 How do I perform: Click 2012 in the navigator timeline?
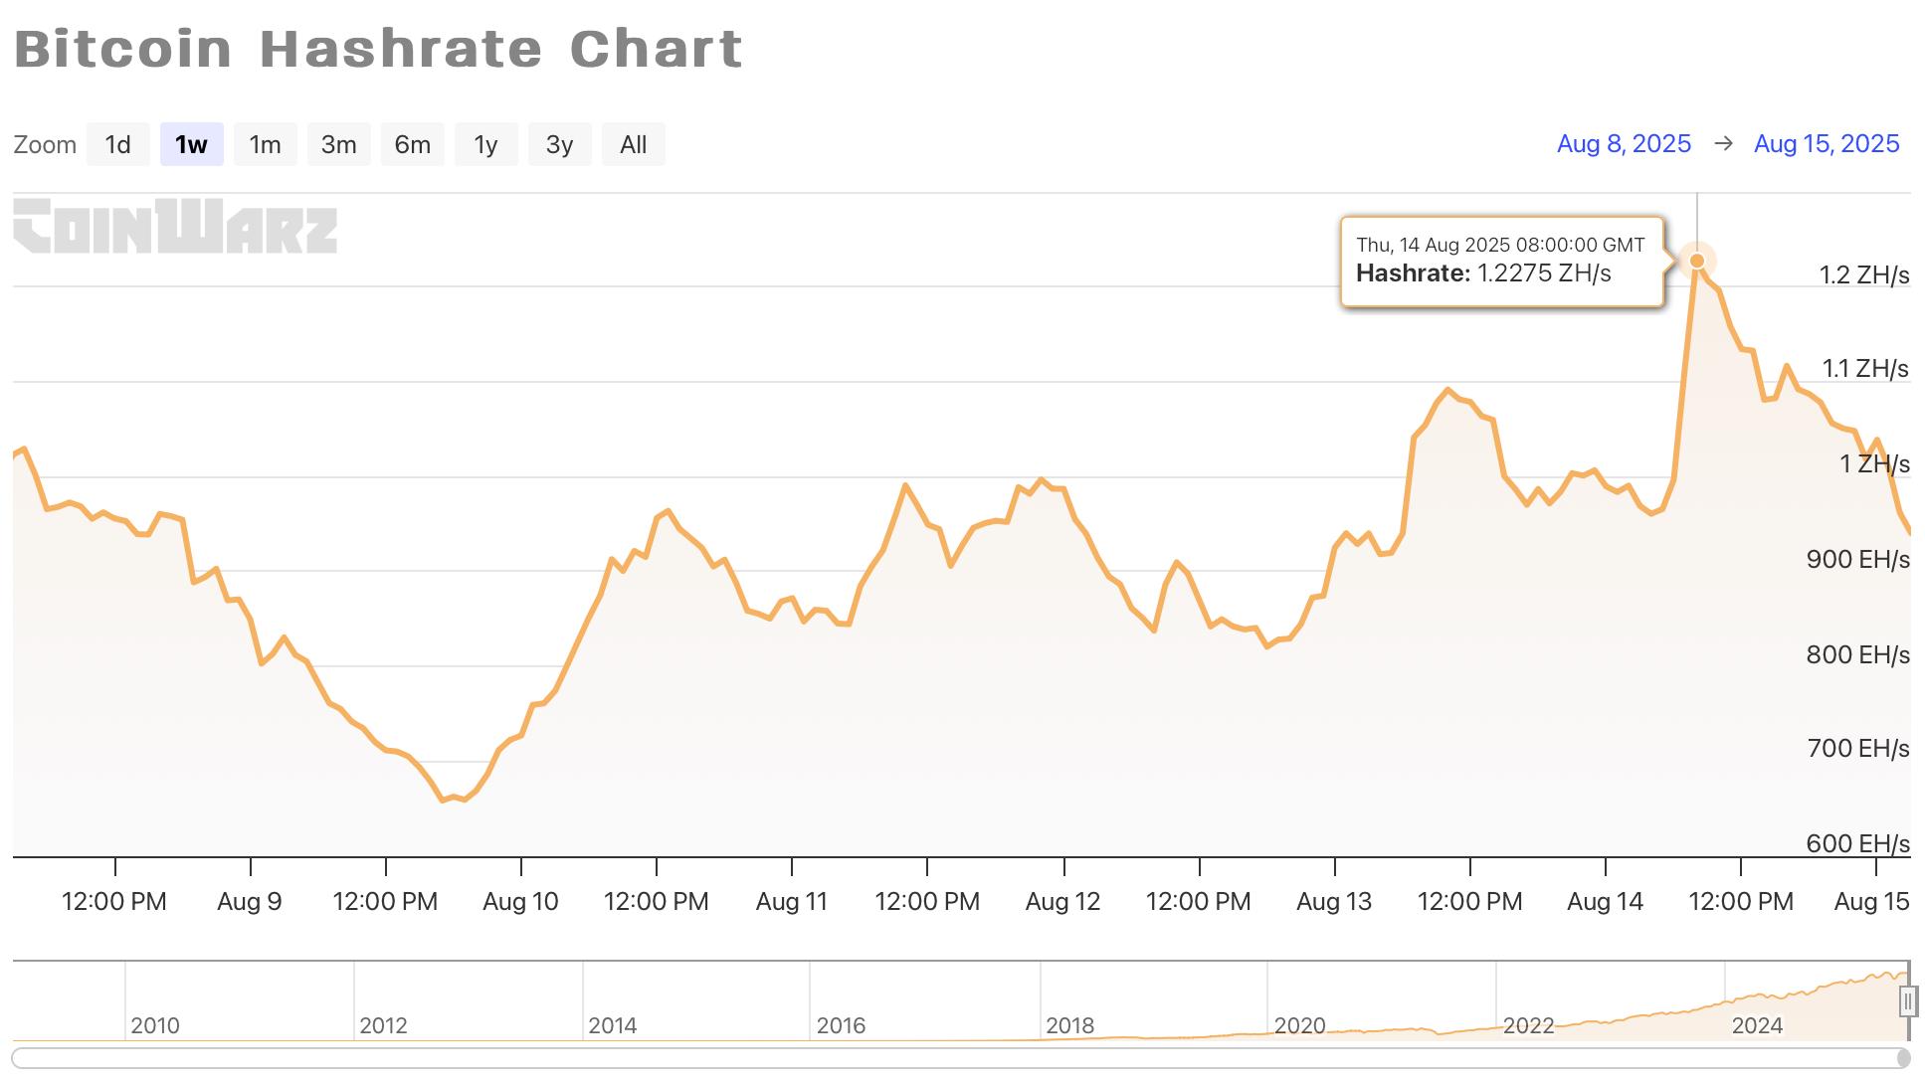(x=383, y=1025)
